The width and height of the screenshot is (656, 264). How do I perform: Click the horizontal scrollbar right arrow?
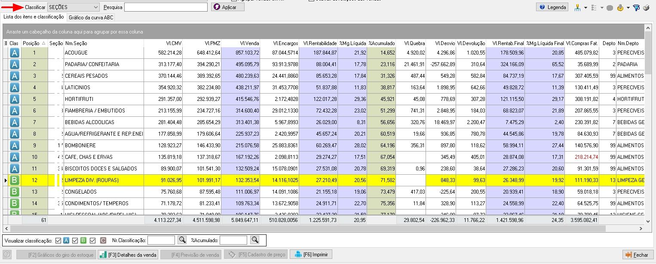[642, 228]
